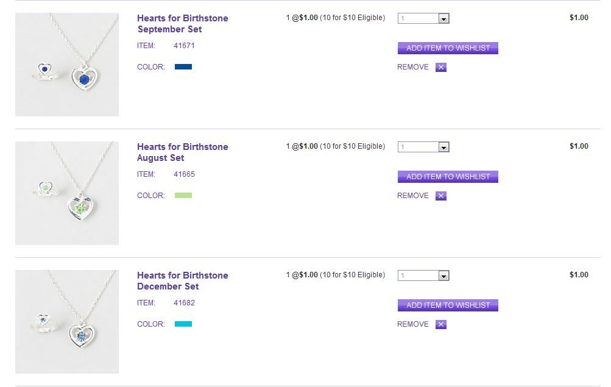Add August Set to wishlist

[448, 177]
